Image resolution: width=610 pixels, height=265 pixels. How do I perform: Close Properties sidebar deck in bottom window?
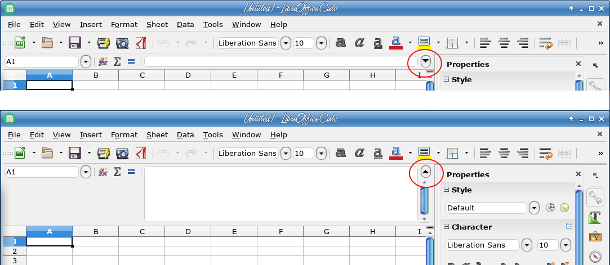pos(578,174)
